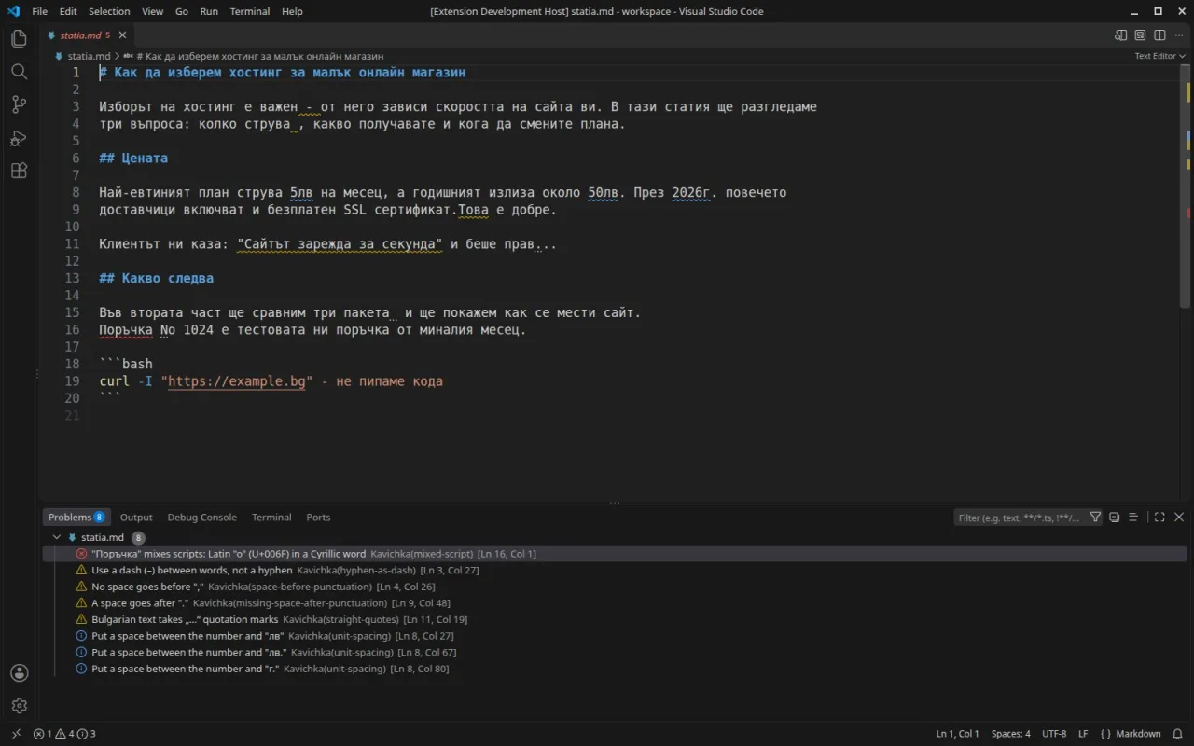
Task: Open the File menu
Action: (40, 11)
